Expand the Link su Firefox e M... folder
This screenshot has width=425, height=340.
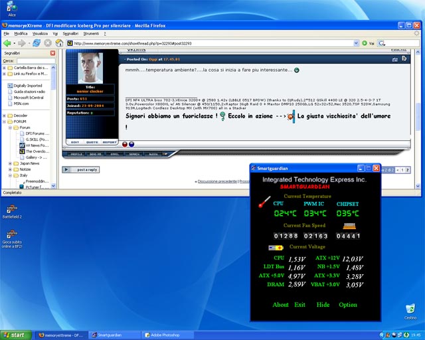(x=5, y=74)
